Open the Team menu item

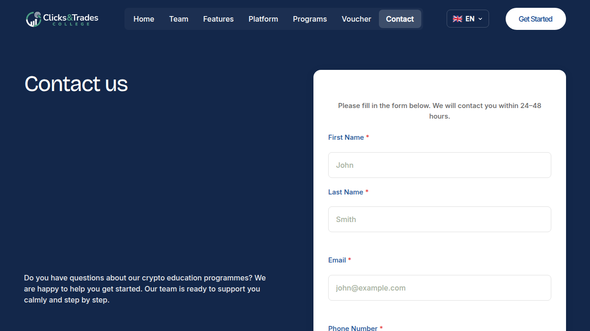(x=178, y=19)
